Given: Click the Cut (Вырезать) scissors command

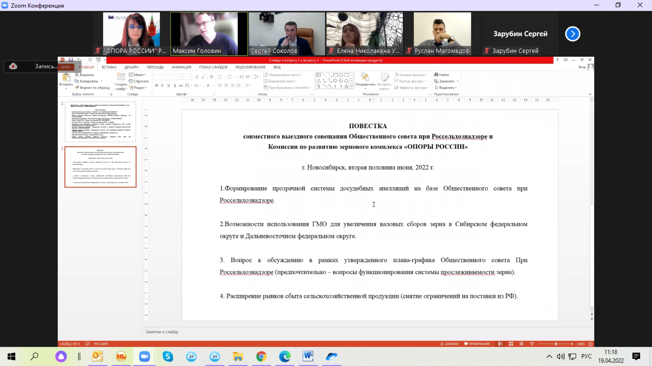Looking at the screenshot, I should click(x=85, y=75).
